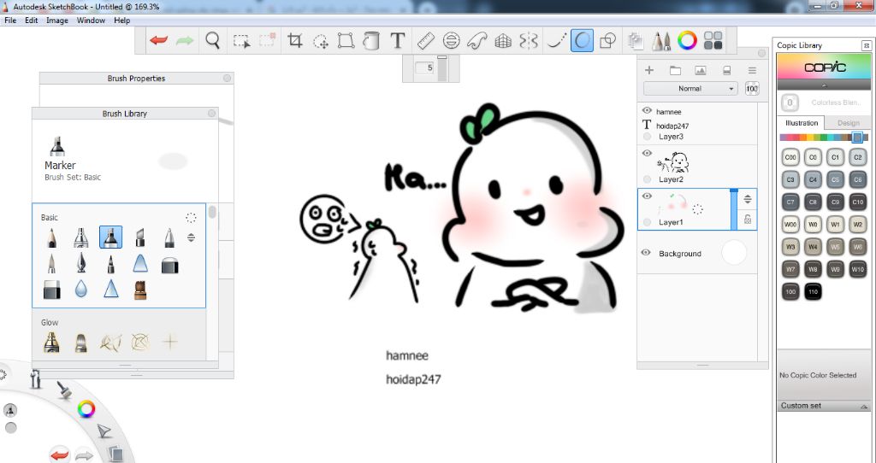Viewport: 876px width, 463px height.
Task: Toggle Colorless Blender button
Action: tap(790, 103)
